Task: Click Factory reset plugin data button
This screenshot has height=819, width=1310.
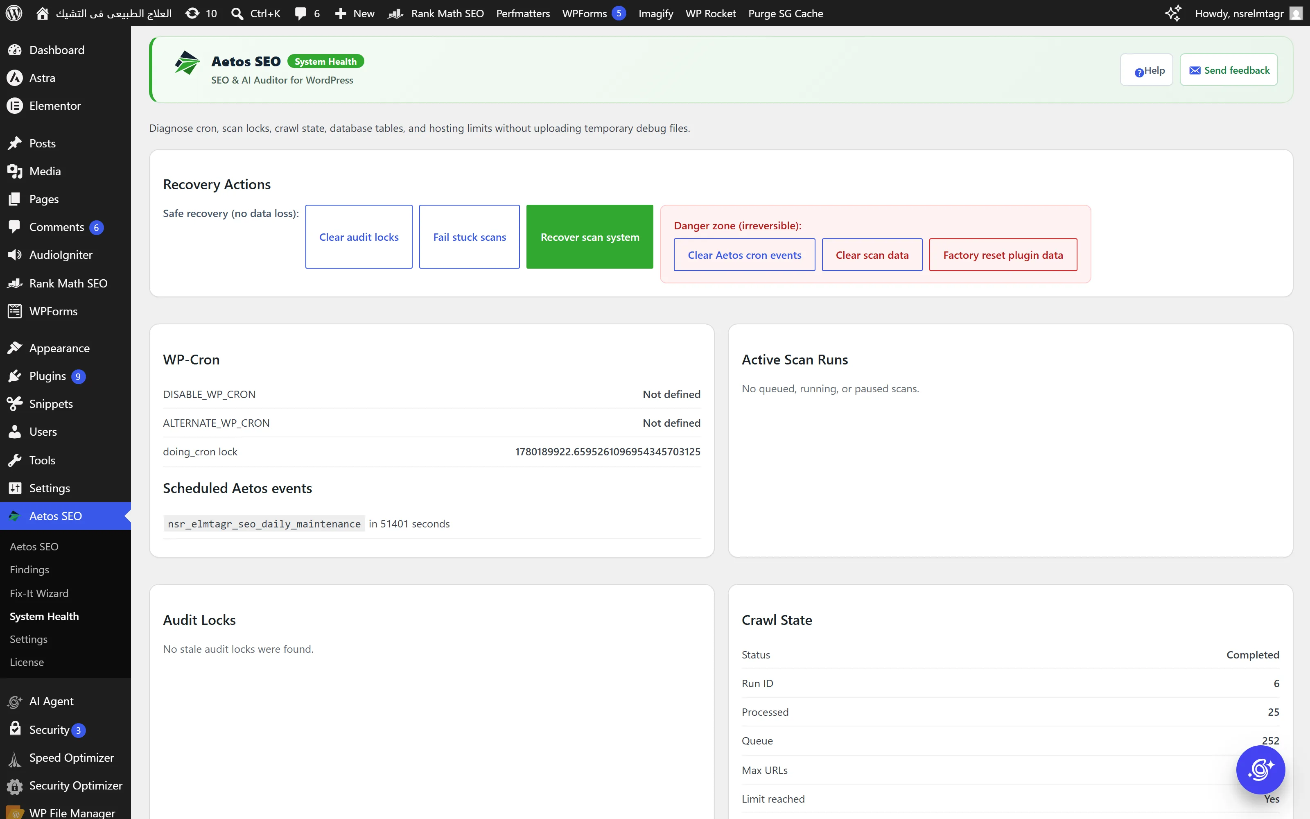Action: click(x=1003, y=255)
